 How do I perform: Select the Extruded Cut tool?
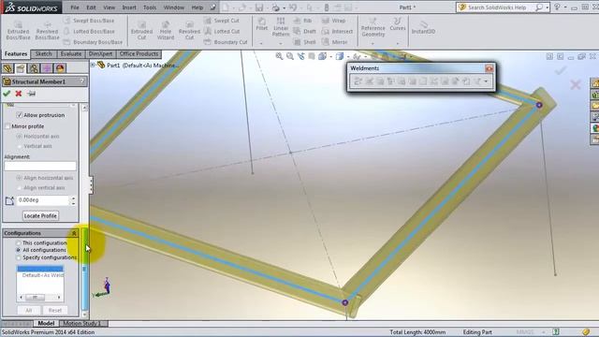141,30
